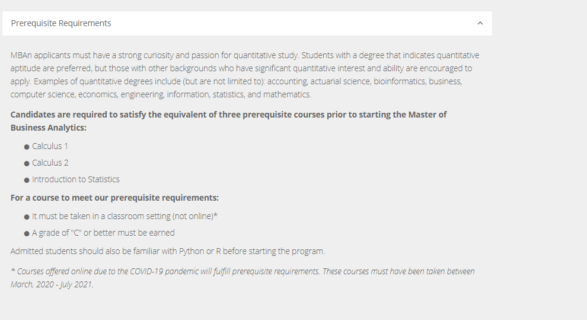Image resolution: width=587 pixels, height=320 pixels.
Task: Collapse section using the chevron up arrow
Action: (x=480, y=23)
